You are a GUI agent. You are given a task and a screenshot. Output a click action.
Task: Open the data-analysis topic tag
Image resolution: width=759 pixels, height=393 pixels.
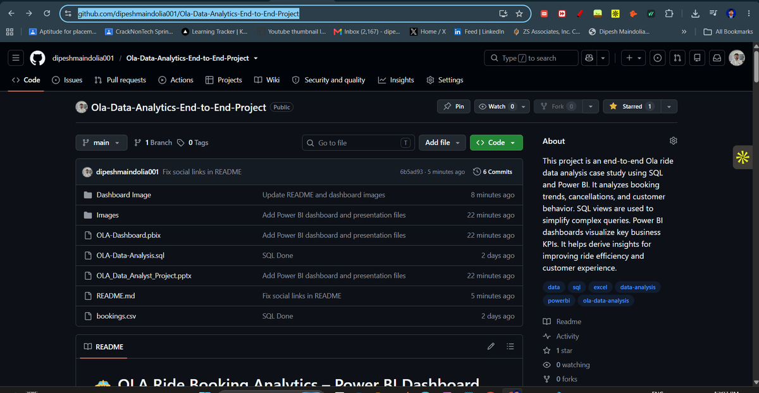638,287
